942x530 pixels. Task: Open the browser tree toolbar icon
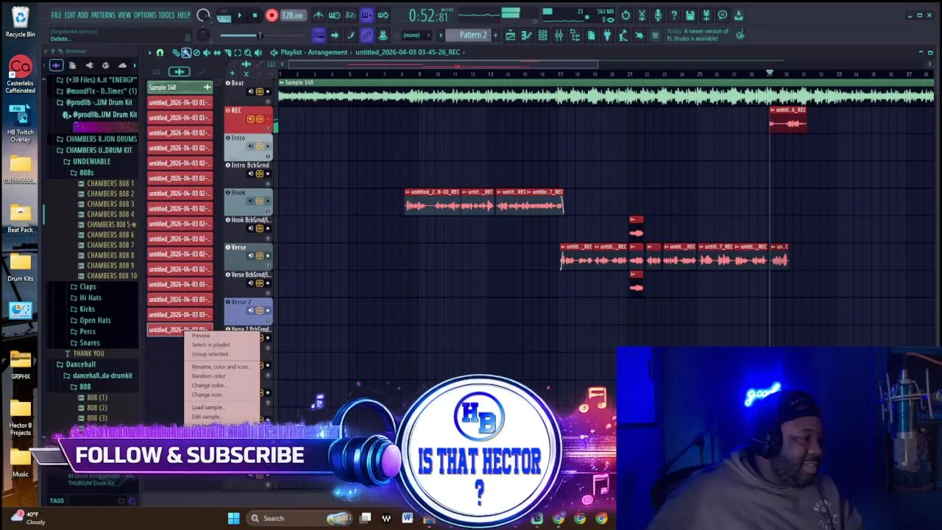pyautogui.click(x=575, y=35)
